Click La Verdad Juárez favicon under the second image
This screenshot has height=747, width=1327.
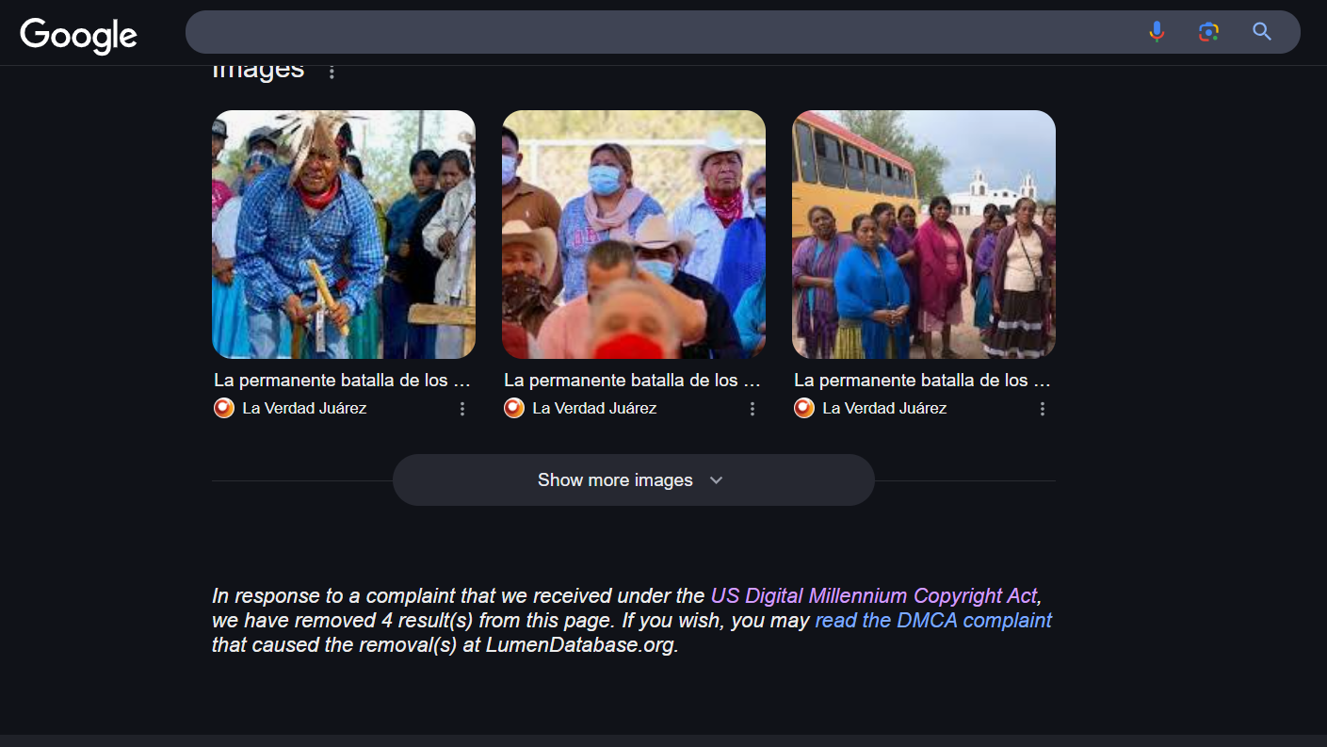click(513, 408)
